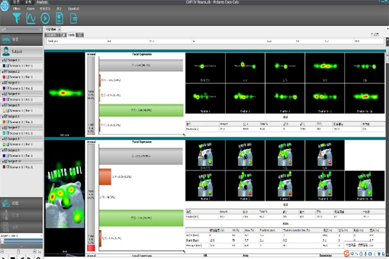Viewport: 389px width, 259px height.
Task: Click the report document icon in the ribbon
Action: click(x=59, y=19)
